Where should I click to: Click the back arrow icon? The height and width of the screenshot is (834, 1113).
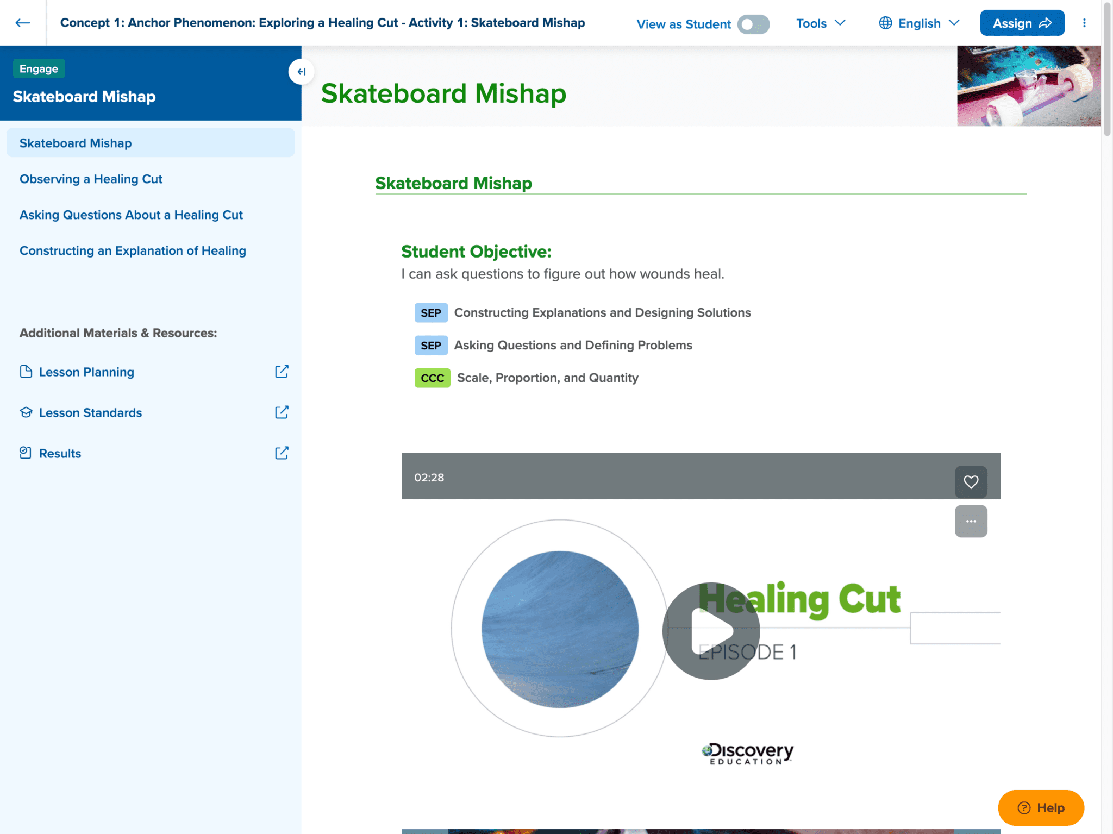pyautogui.click(x=22, y=23)
